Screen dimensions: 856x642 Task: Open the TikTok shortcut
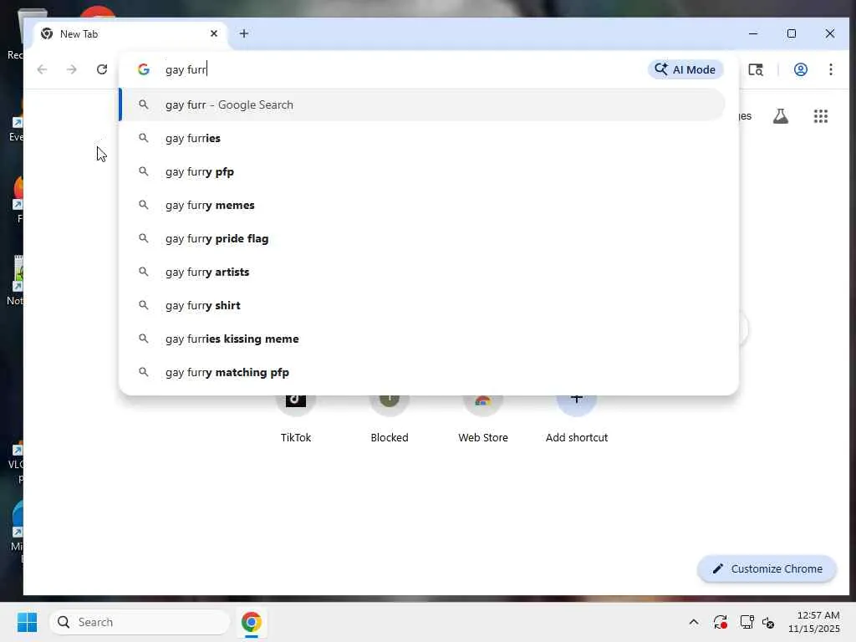pyautogui.click(x=295, y=417)
